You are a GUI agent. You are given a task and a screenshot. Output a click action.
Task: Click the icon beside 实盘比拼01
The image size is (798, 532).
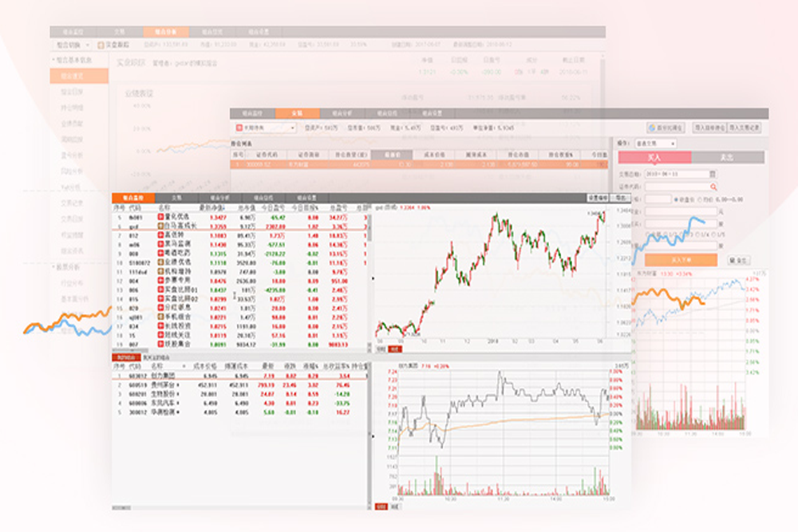[x=161, y=290]
